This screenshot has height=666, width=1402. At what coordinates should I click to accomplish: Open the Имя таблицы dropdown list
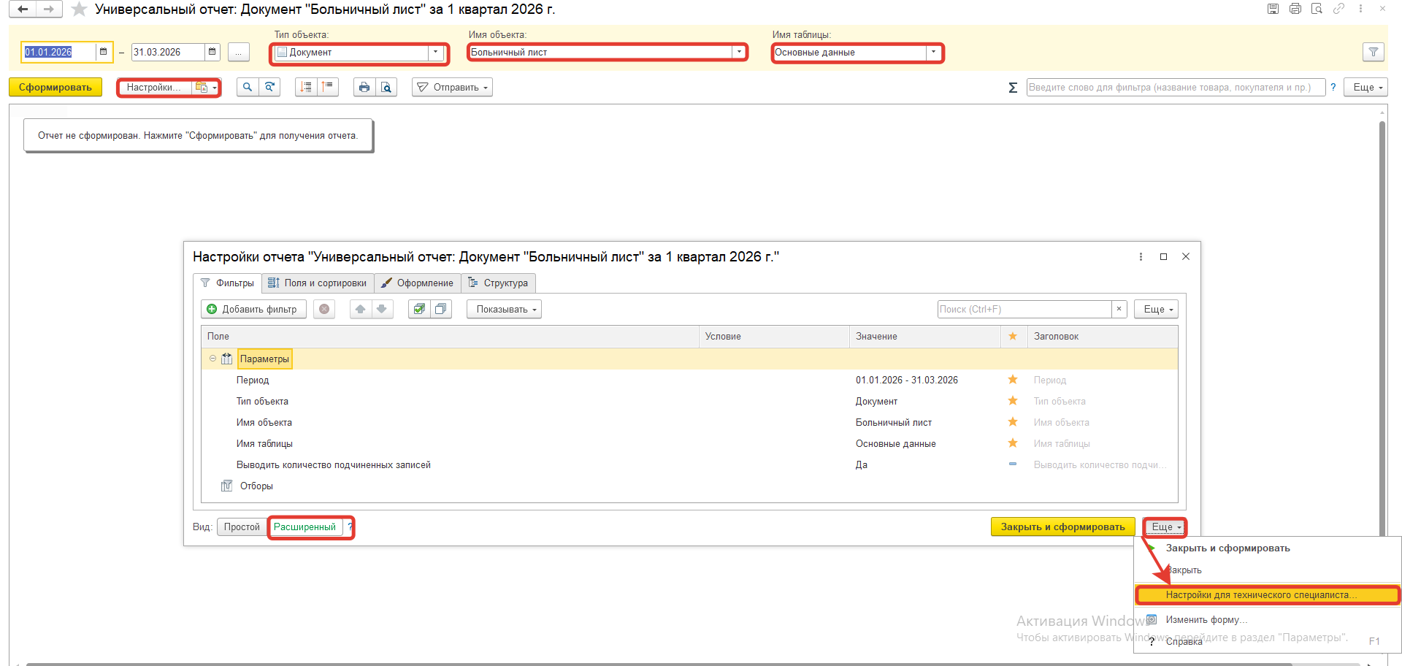tap(933, 52)
